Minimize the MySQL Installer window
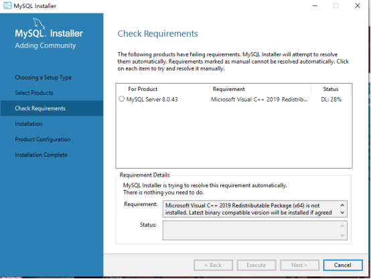This screenshot has width=371, height=279. click(x=315, y=5)
